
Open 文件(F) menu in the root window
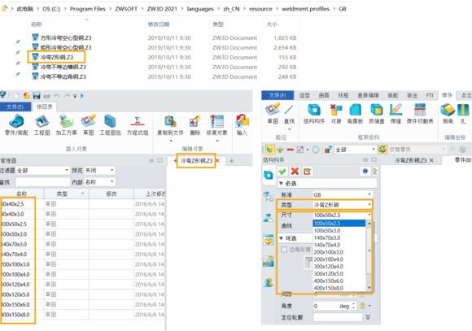tap(15, 107)
